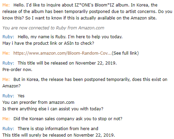Screen dimensions: 174x139
Task: Click the "Pre-order now." line
Action: (x=17, y=70)
